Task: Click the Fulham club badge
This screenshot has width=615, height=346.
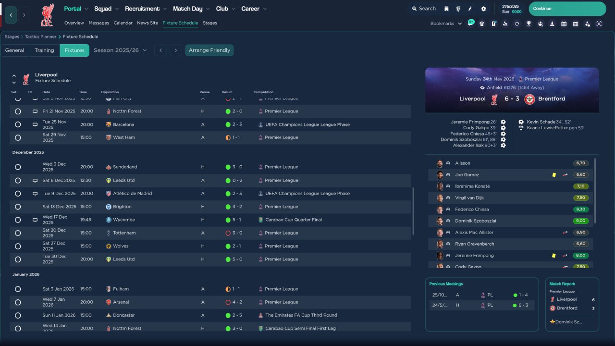Action: 109,289
